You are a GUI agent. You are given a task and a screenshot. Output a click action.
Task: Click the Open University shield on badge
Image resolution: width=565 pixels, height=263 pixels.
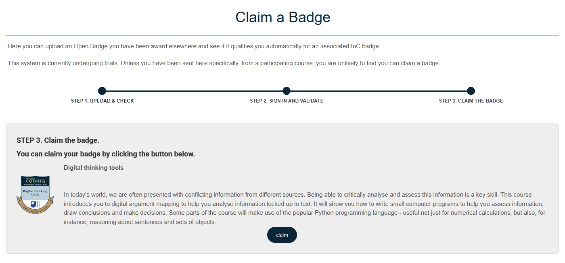[x=33, y=204]
